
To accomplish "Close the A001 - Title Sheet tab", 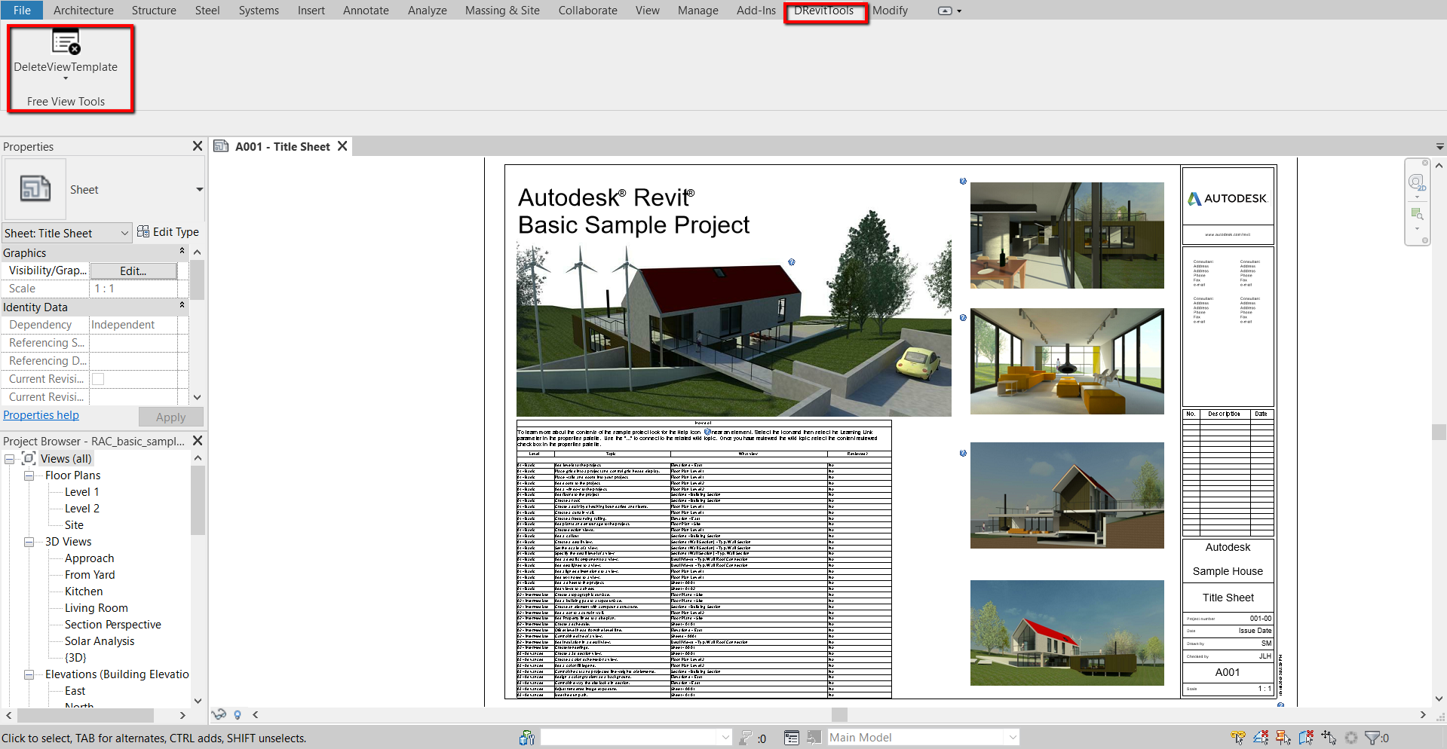I will [342, 146].
